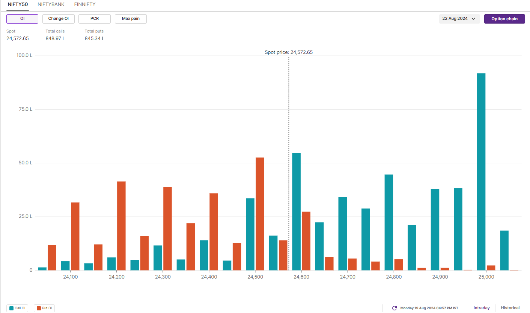Select the FINNIFTY tab

click(85, 4)
